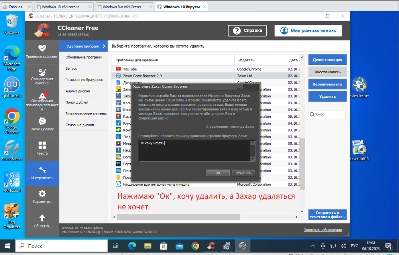The height and width of the screenshot is (255, 399).
Task: Click the Деинсталляция button
Action: tap(327, 60)
